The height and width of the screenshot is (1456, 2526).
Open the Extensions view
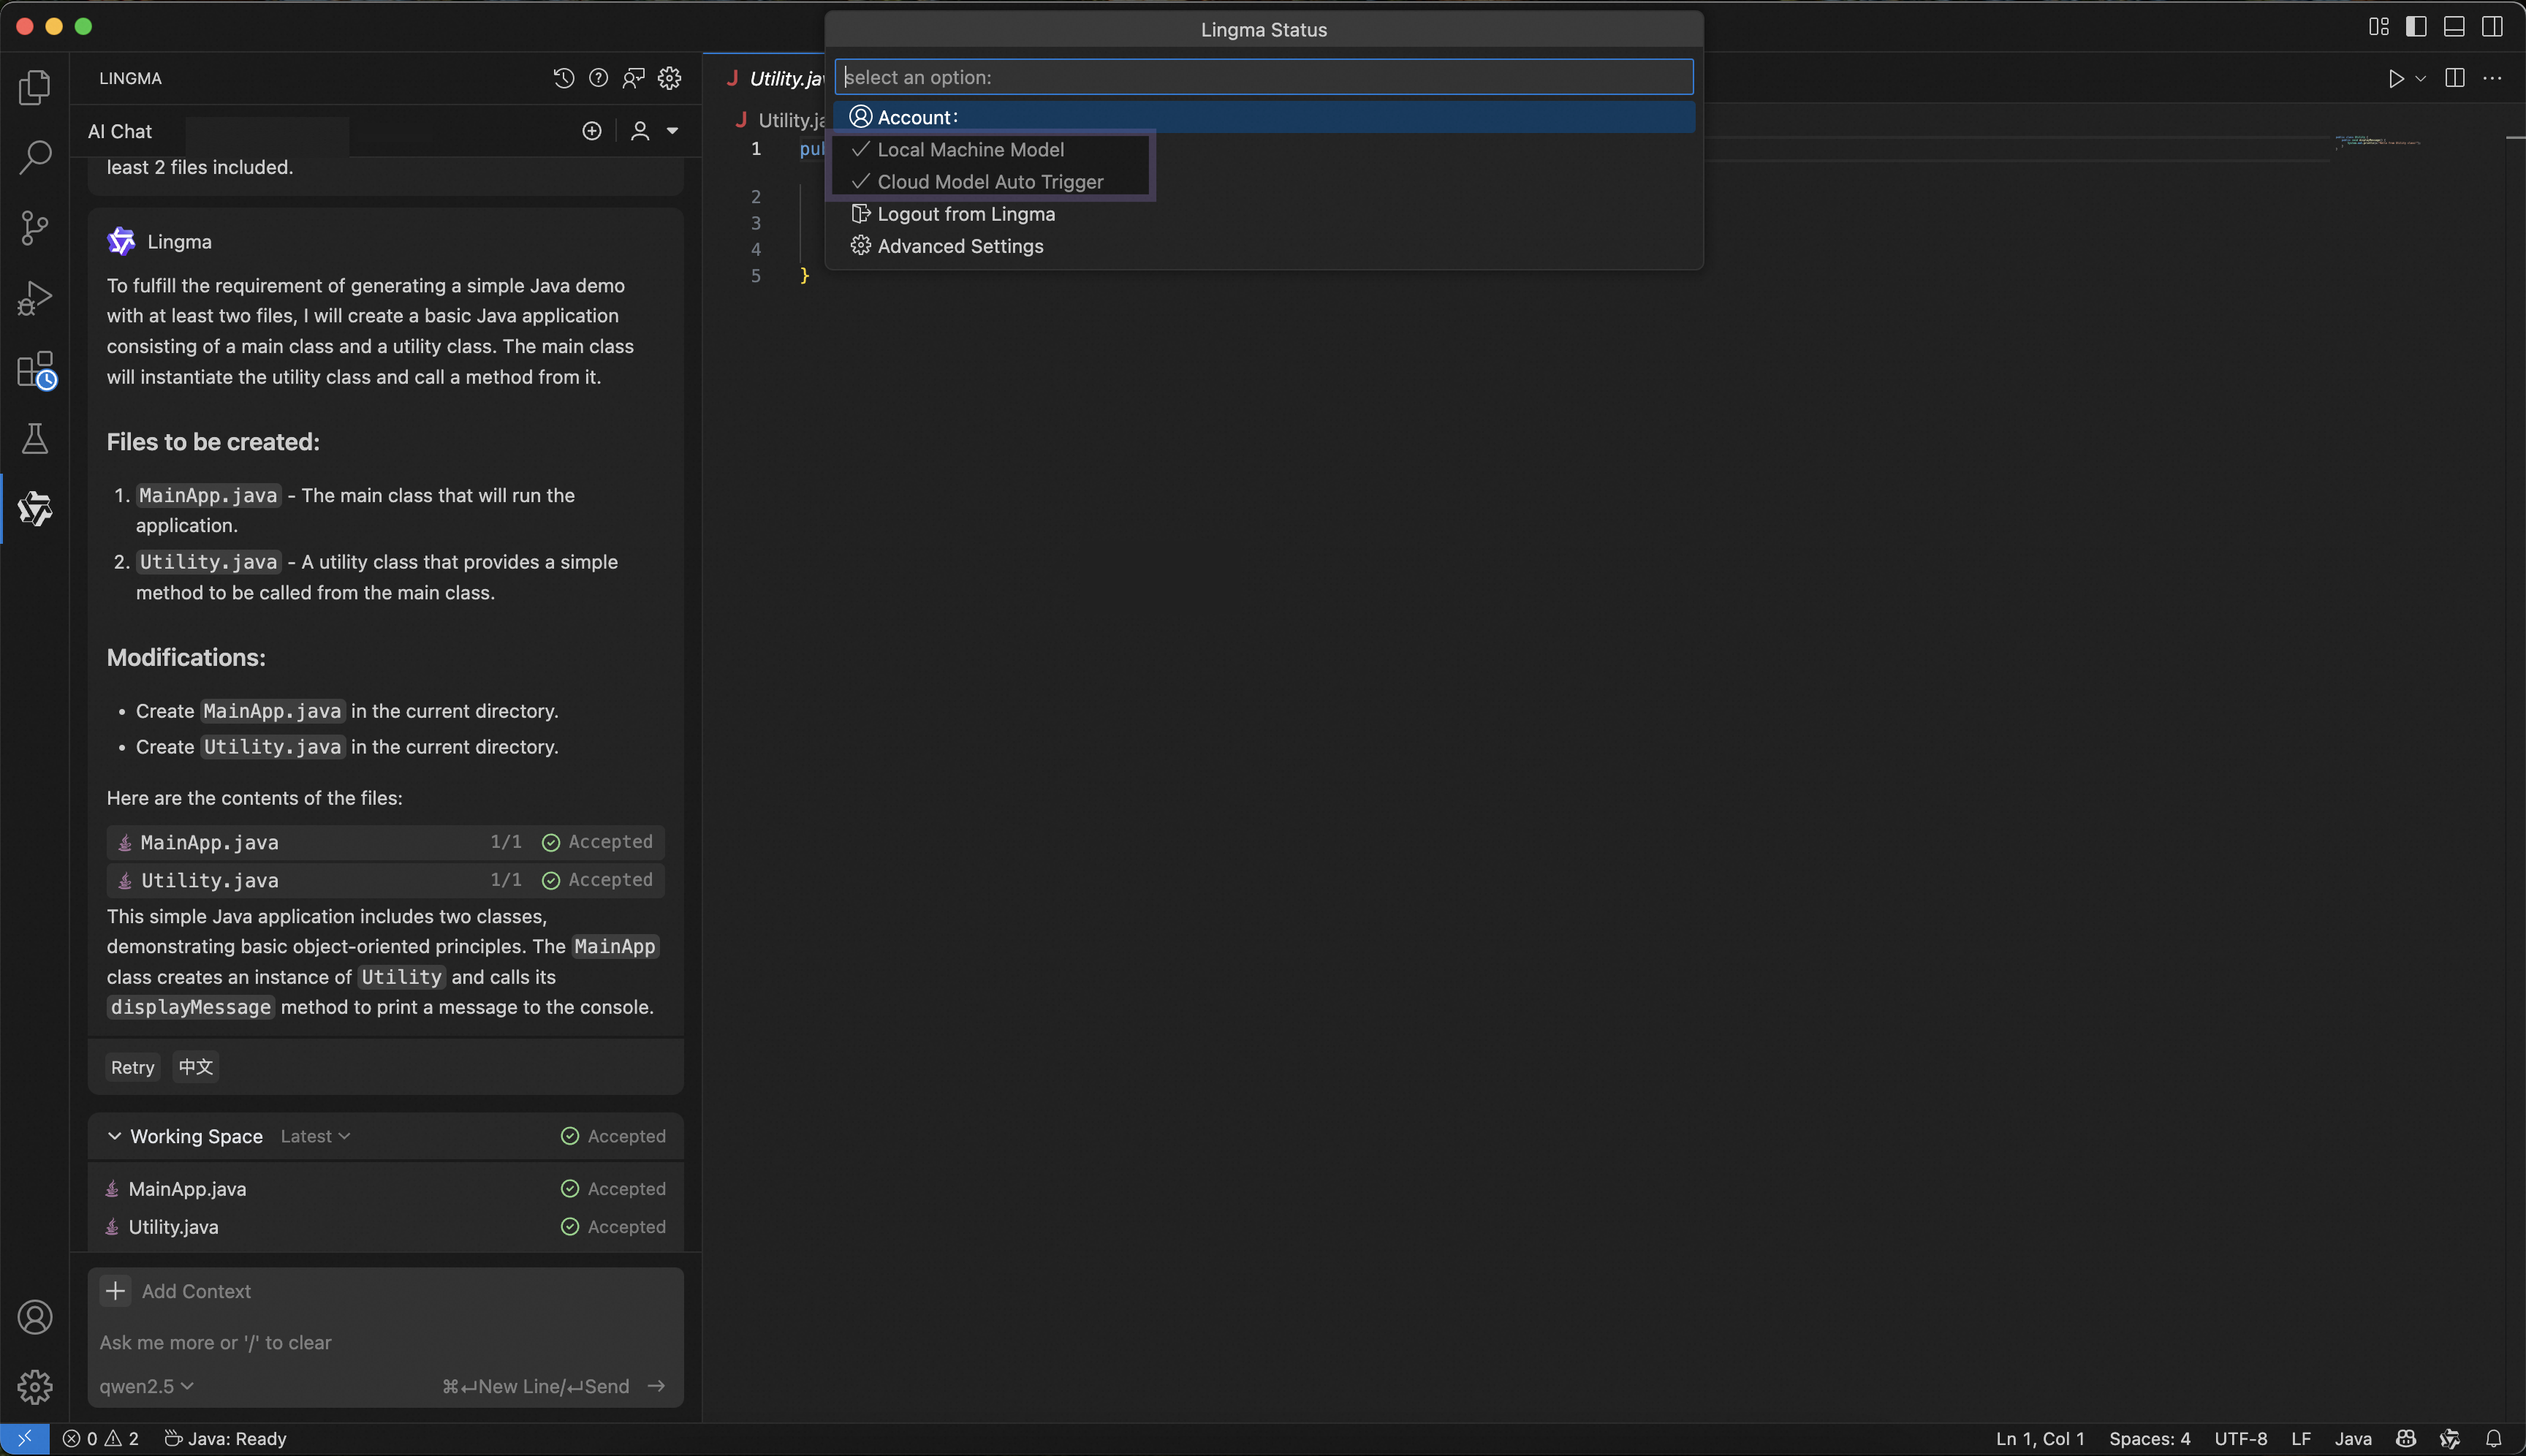pos(35,369)
